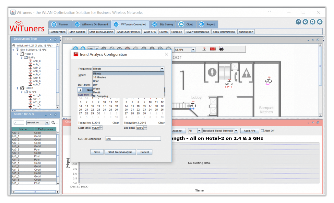
Task: Sort AP table by Performance column header
Action: (45, 129)
